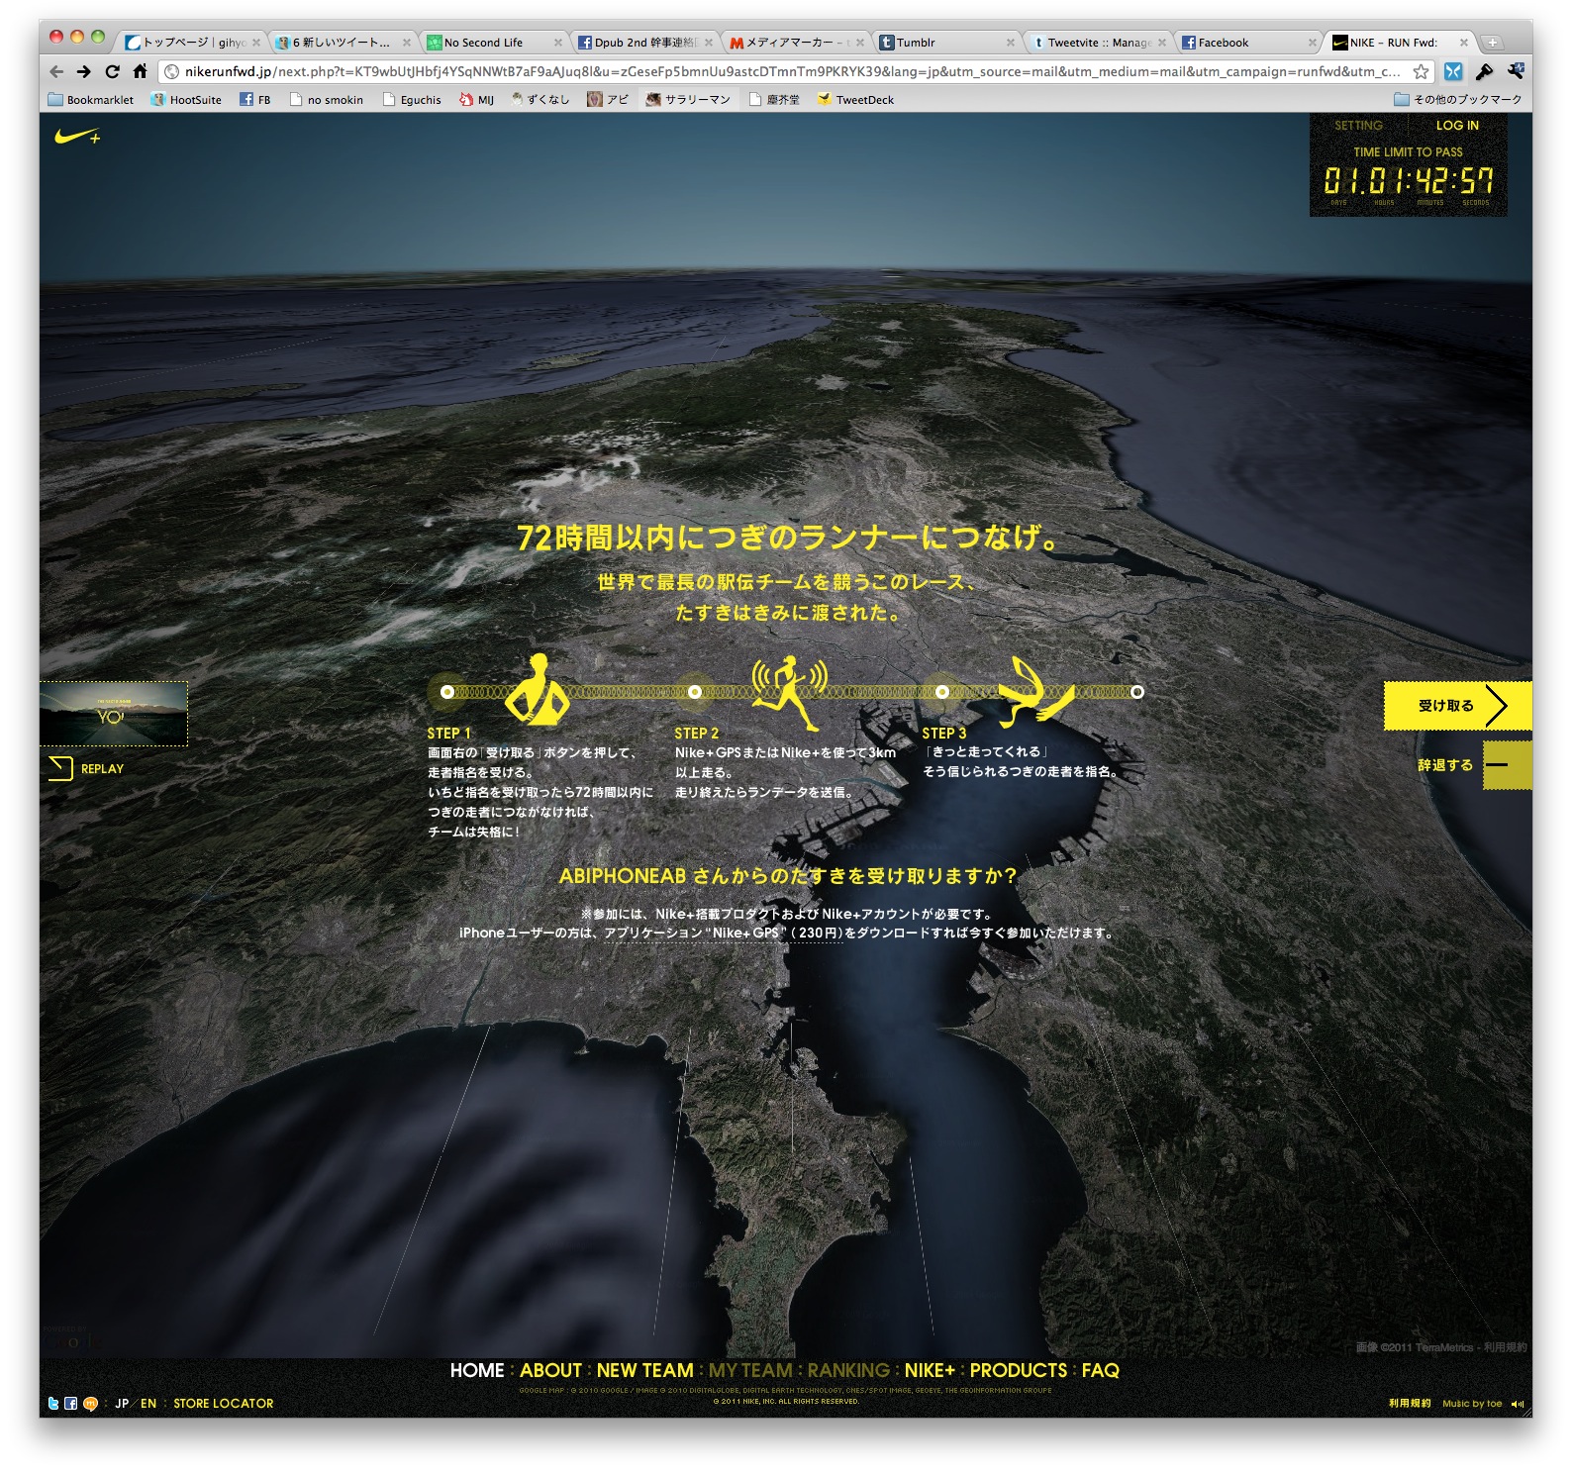
Task: Click the final white marker on step timeline
Action: click(x=1137, y=692)
